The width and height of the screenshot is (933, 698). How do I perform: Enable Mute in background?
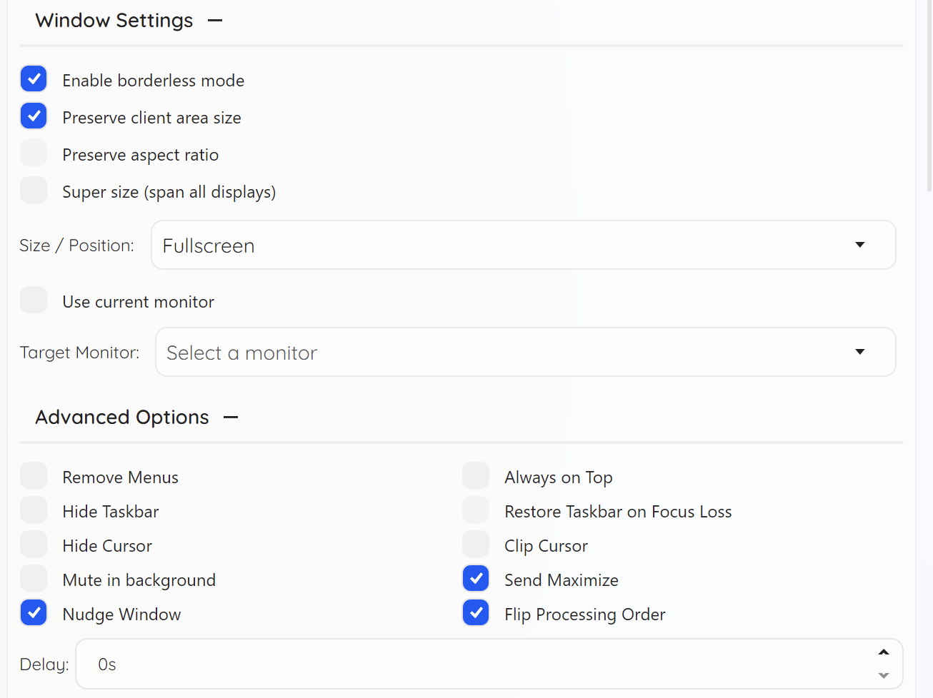point(34,579)
